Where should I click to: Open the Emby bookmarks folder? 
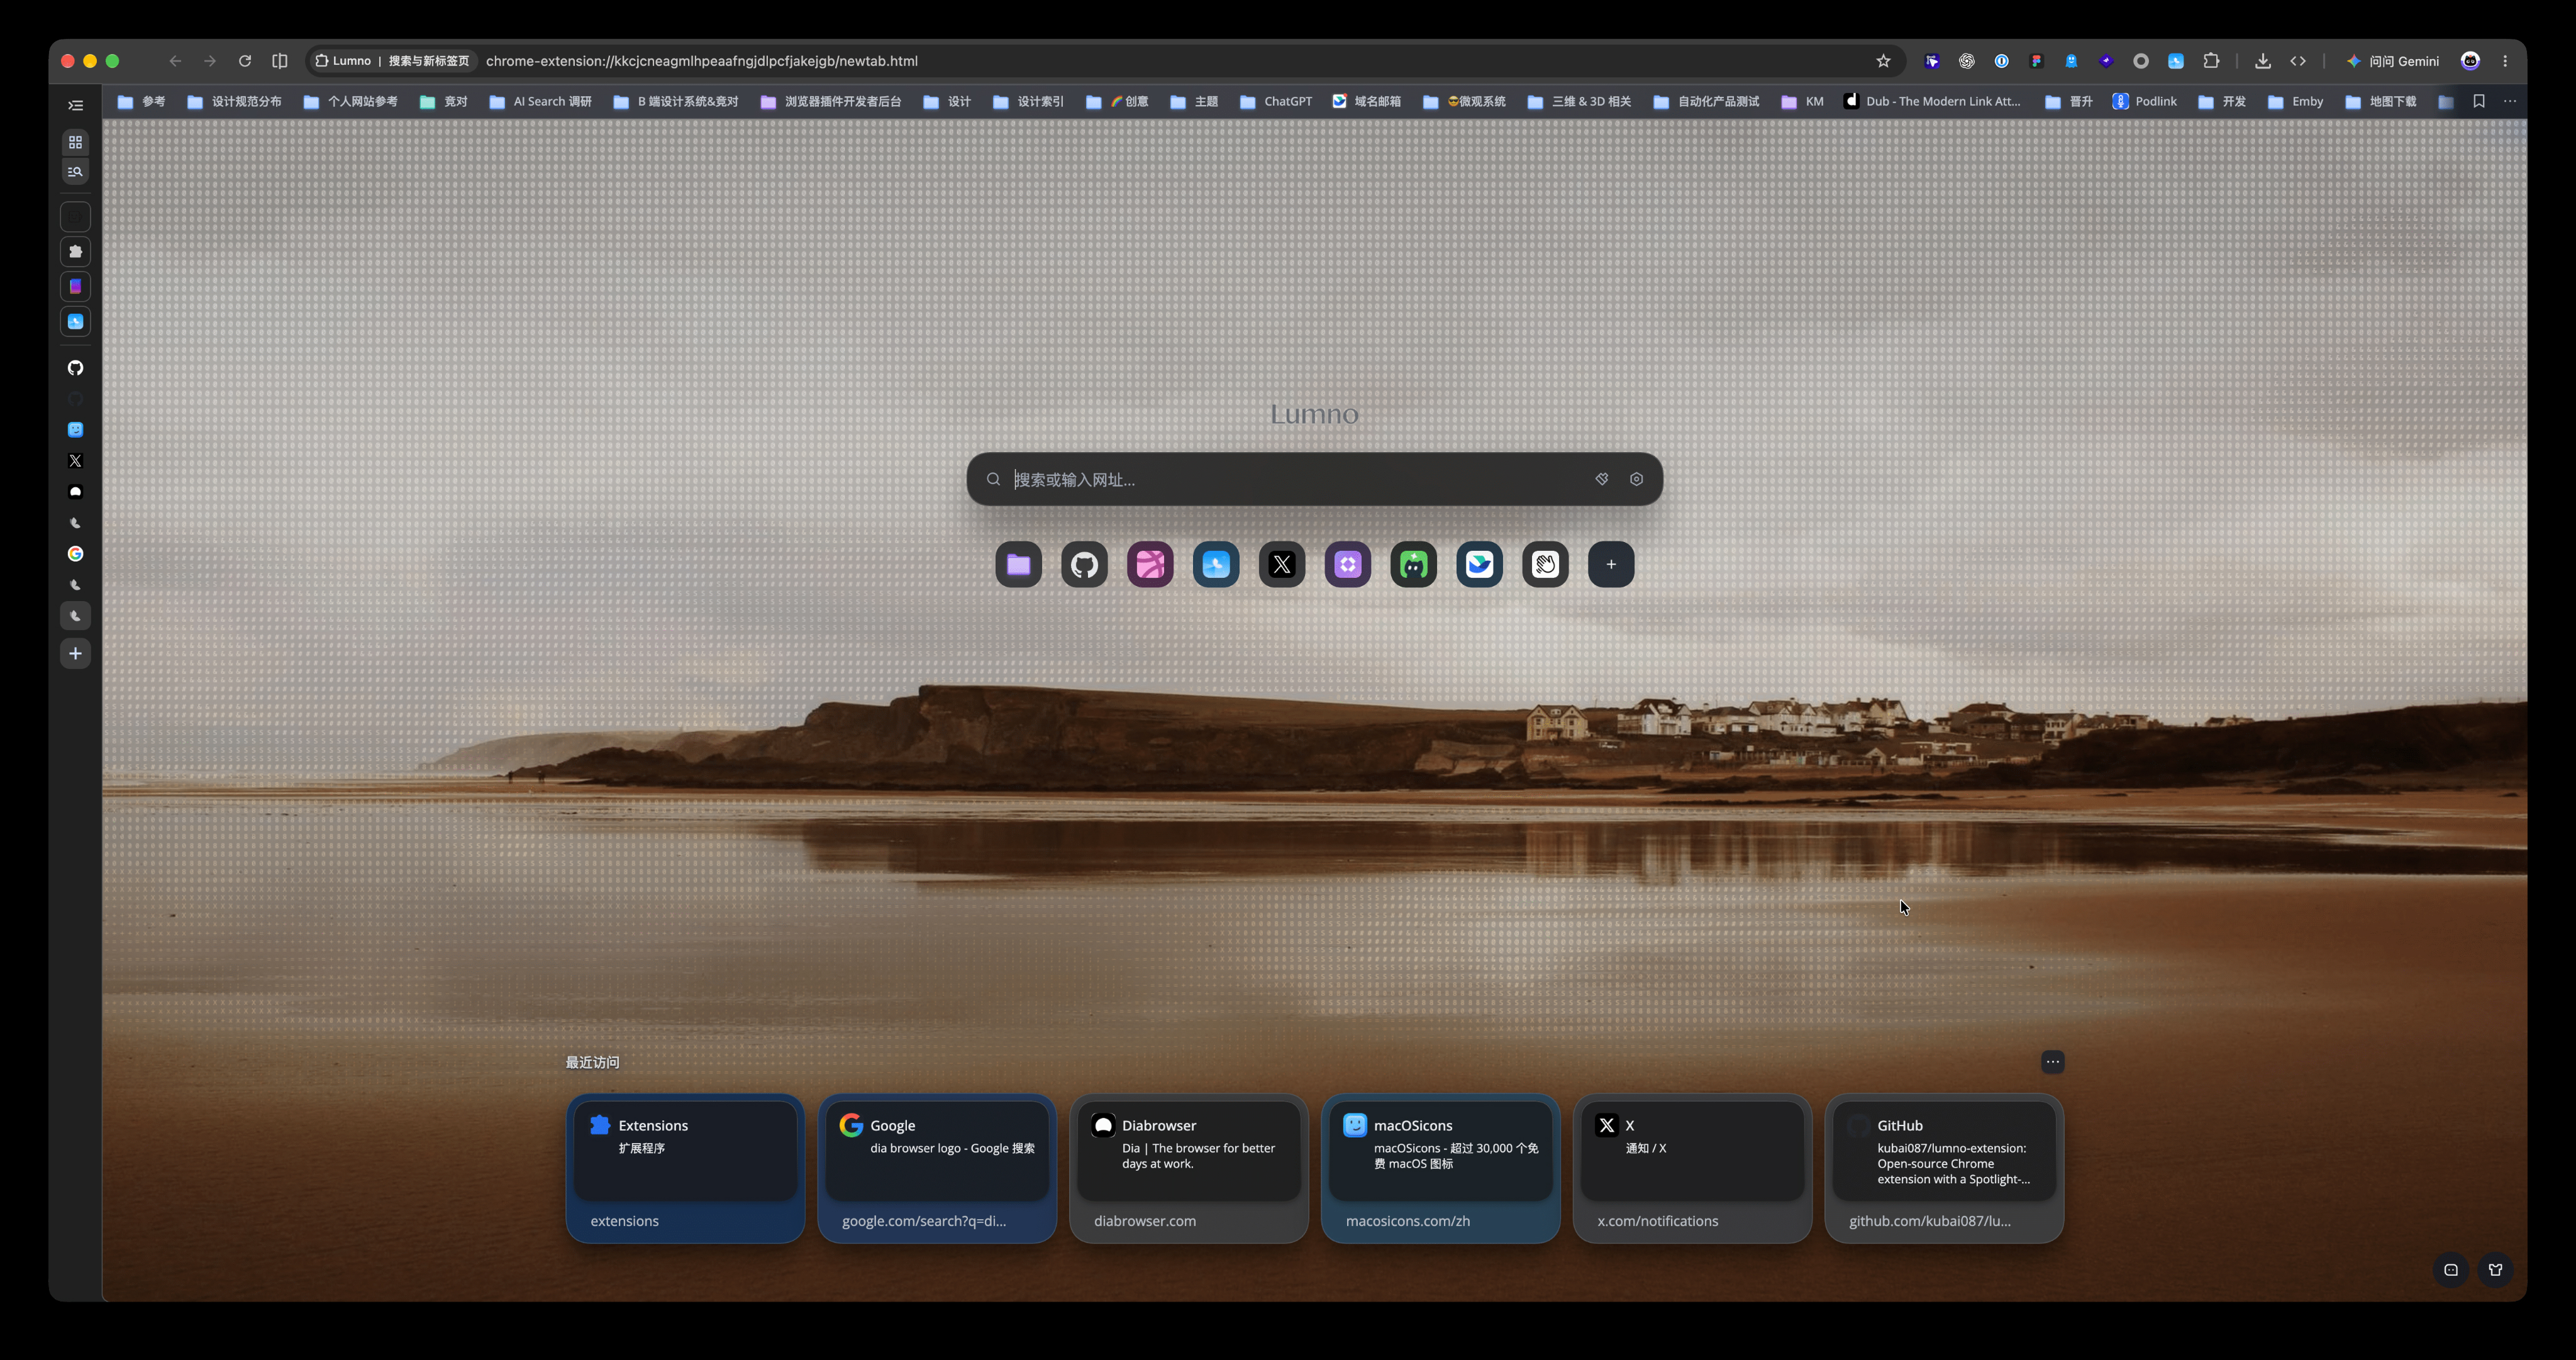(x=2296, y=101)
